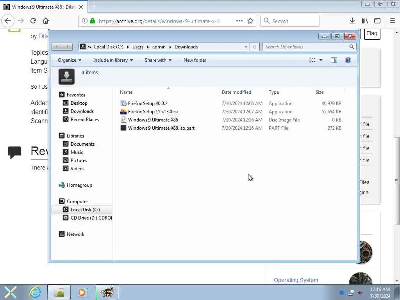Open Documents library
Viewport: 400px width, 300px height.
pos(82,144)
